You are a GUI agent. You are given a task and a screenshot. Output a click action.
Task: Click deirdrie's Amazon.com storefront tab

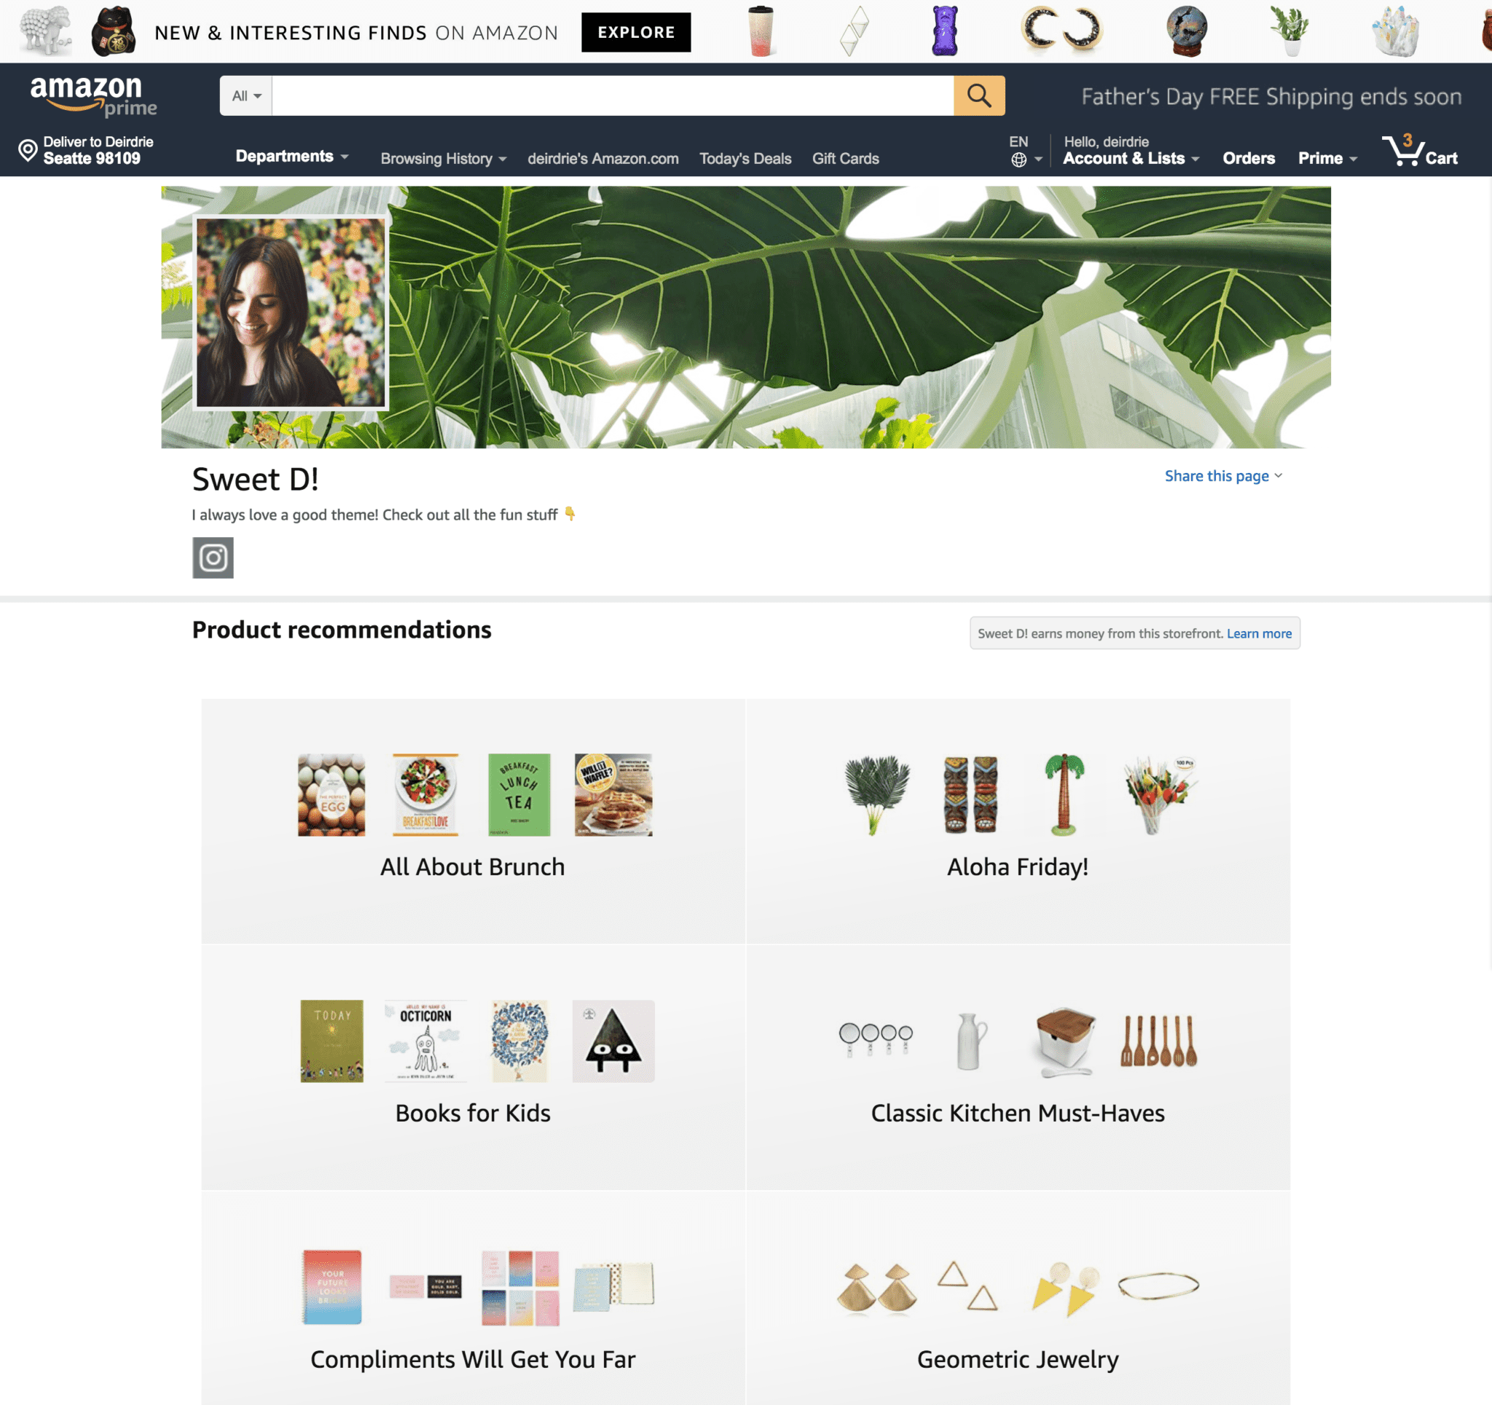[x=601, y=158]
